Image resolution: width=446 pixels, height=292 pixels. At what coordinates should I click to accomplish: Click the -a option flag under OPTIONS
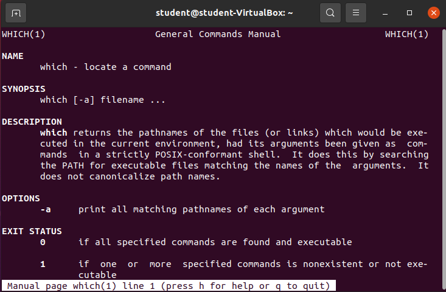coord(46,209)
